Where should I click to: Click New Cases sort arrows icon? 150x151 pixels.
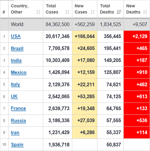coord(92,12)
